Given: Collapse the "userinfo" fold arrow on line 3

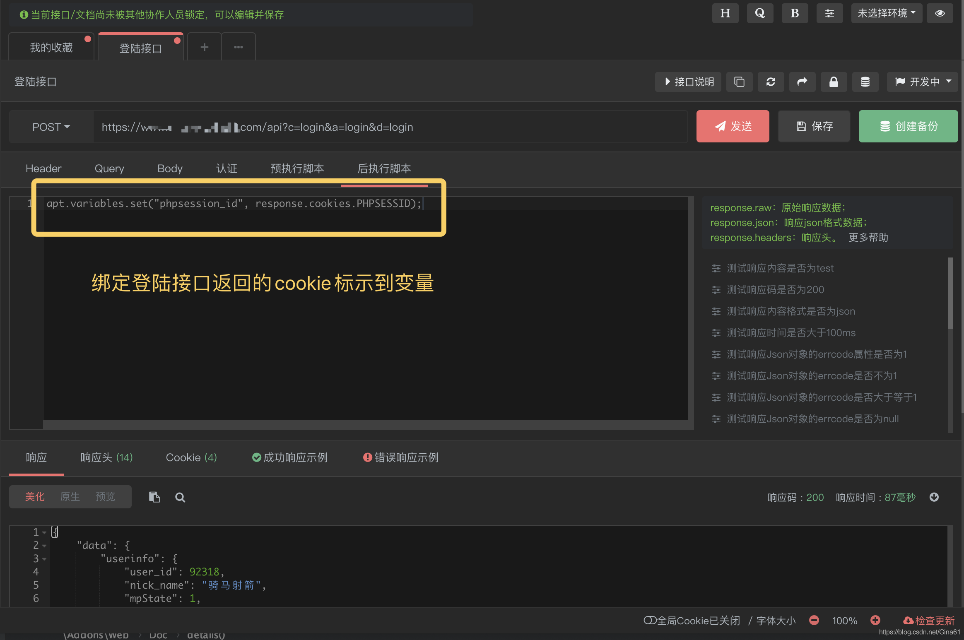Looking at the screenshot, I should pos(44,559).
